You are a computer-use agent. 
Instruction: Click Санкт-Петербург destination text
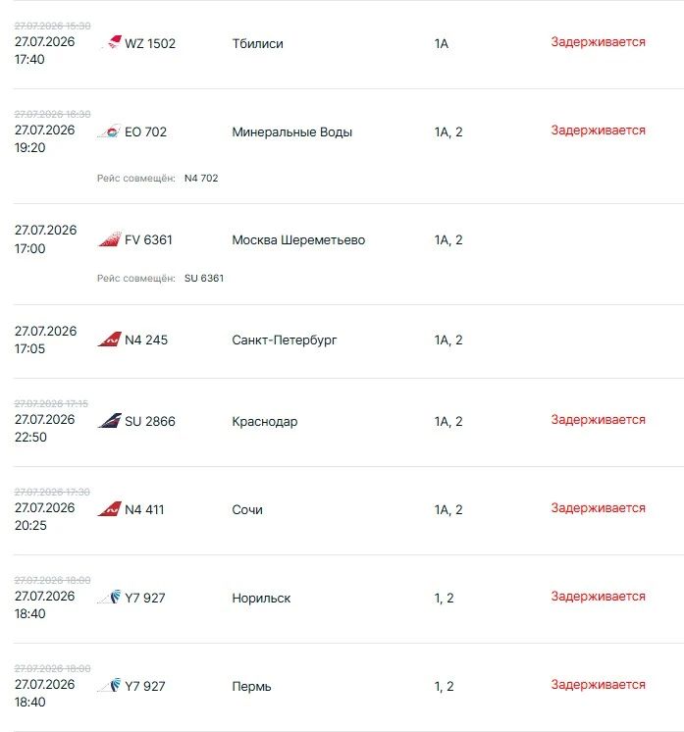pos(284,340)
